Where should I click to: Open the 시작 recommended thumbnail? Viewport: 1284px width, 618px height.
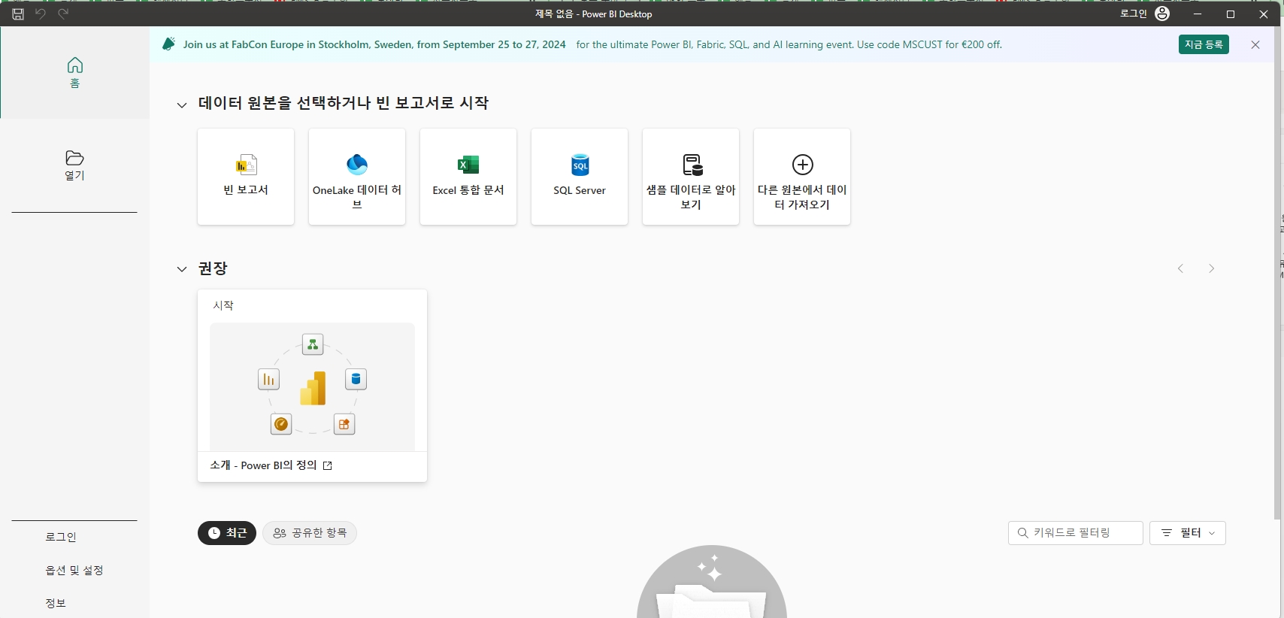coord(312,386)
